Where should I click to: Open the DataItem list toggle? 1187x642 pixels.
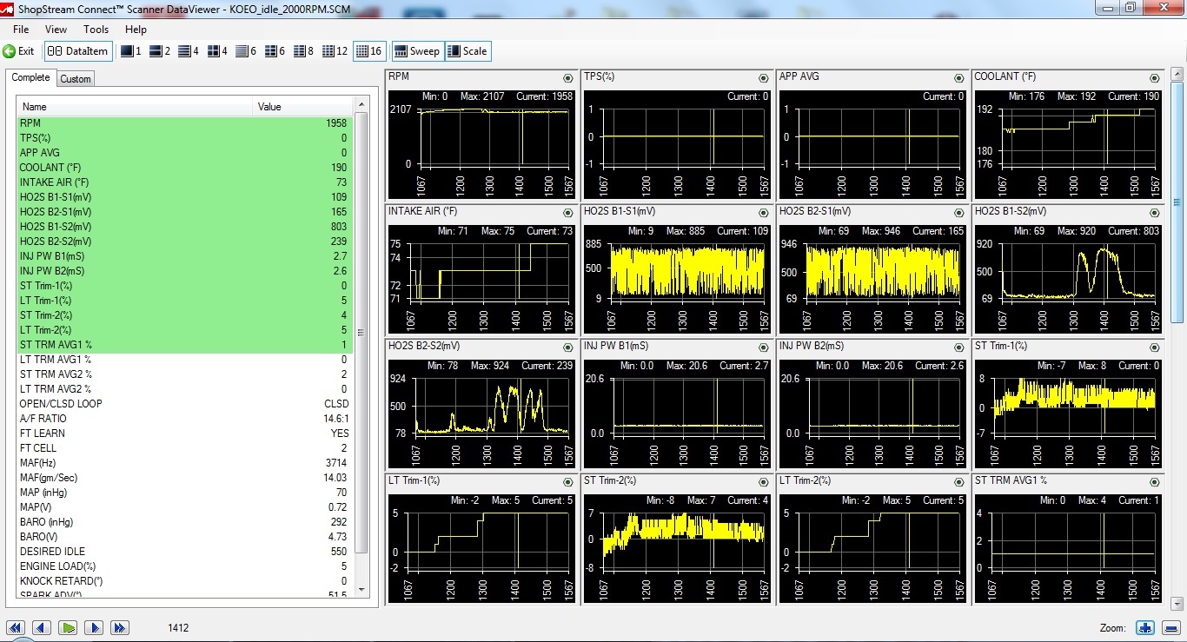(78, 51)
